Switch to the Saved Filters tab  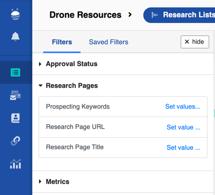pyautogui.click(x=109, y=42)
